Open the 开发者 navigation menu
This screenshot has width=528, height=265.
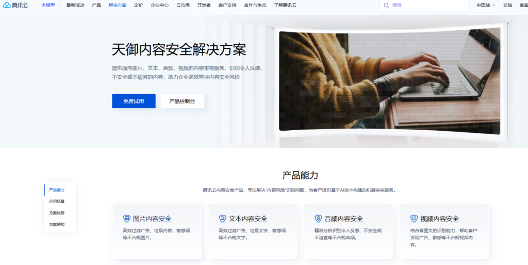pyautogui.click(x=204, y=5)
